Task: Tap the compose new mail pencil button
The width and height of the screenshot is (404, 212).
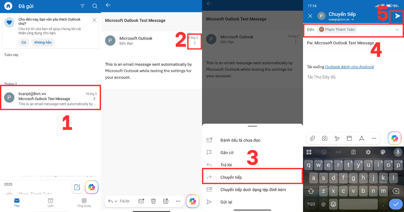Action: 77,187
